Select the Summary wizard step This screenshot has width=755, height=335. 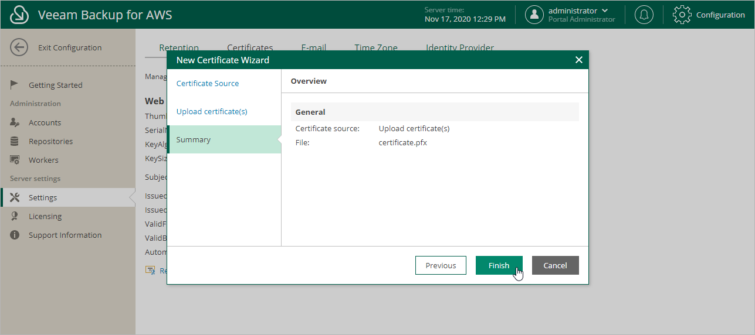(x=224, y=139)
